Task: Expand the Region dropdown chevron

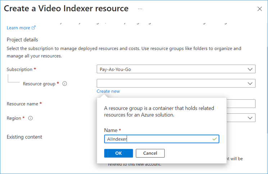Action: pyautogui.click(x=250, y=118)
